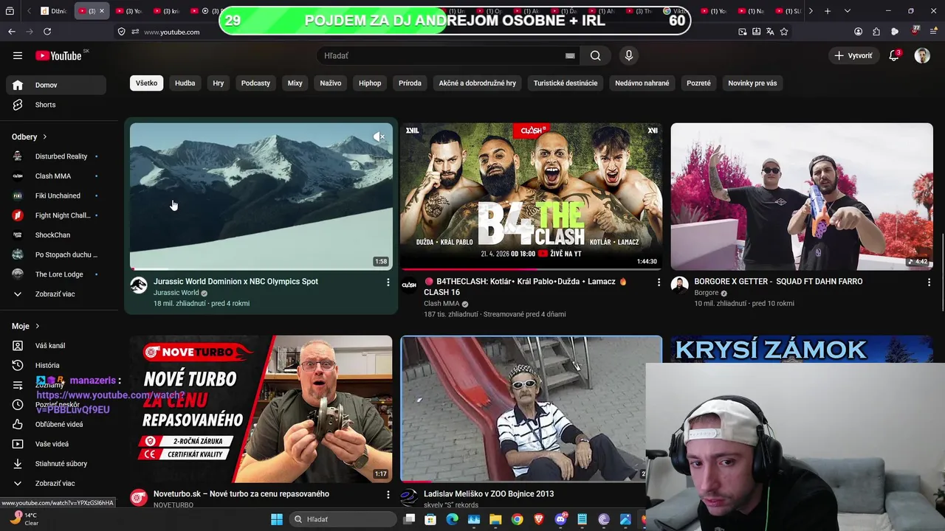945x531 pixels.
Task: Expand the Moje section
Action: click(26, 326)
